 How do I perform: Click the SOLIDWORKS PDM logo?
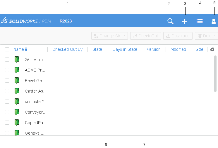tap(26, 21)
